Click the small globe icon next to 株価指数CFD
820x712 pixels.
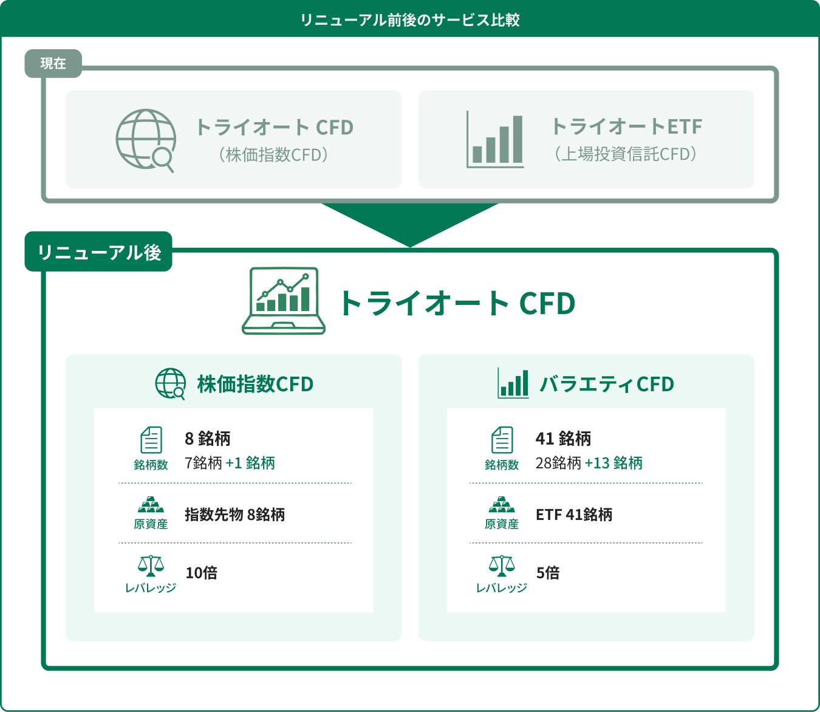point(171,383)
